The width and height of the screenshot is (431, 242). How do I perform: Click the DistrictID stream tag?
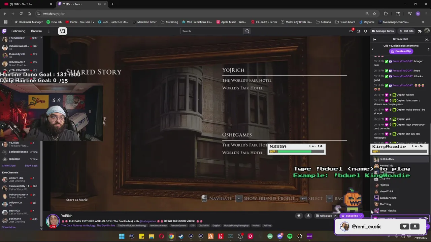pyautogui.click(x=204, y=226)
